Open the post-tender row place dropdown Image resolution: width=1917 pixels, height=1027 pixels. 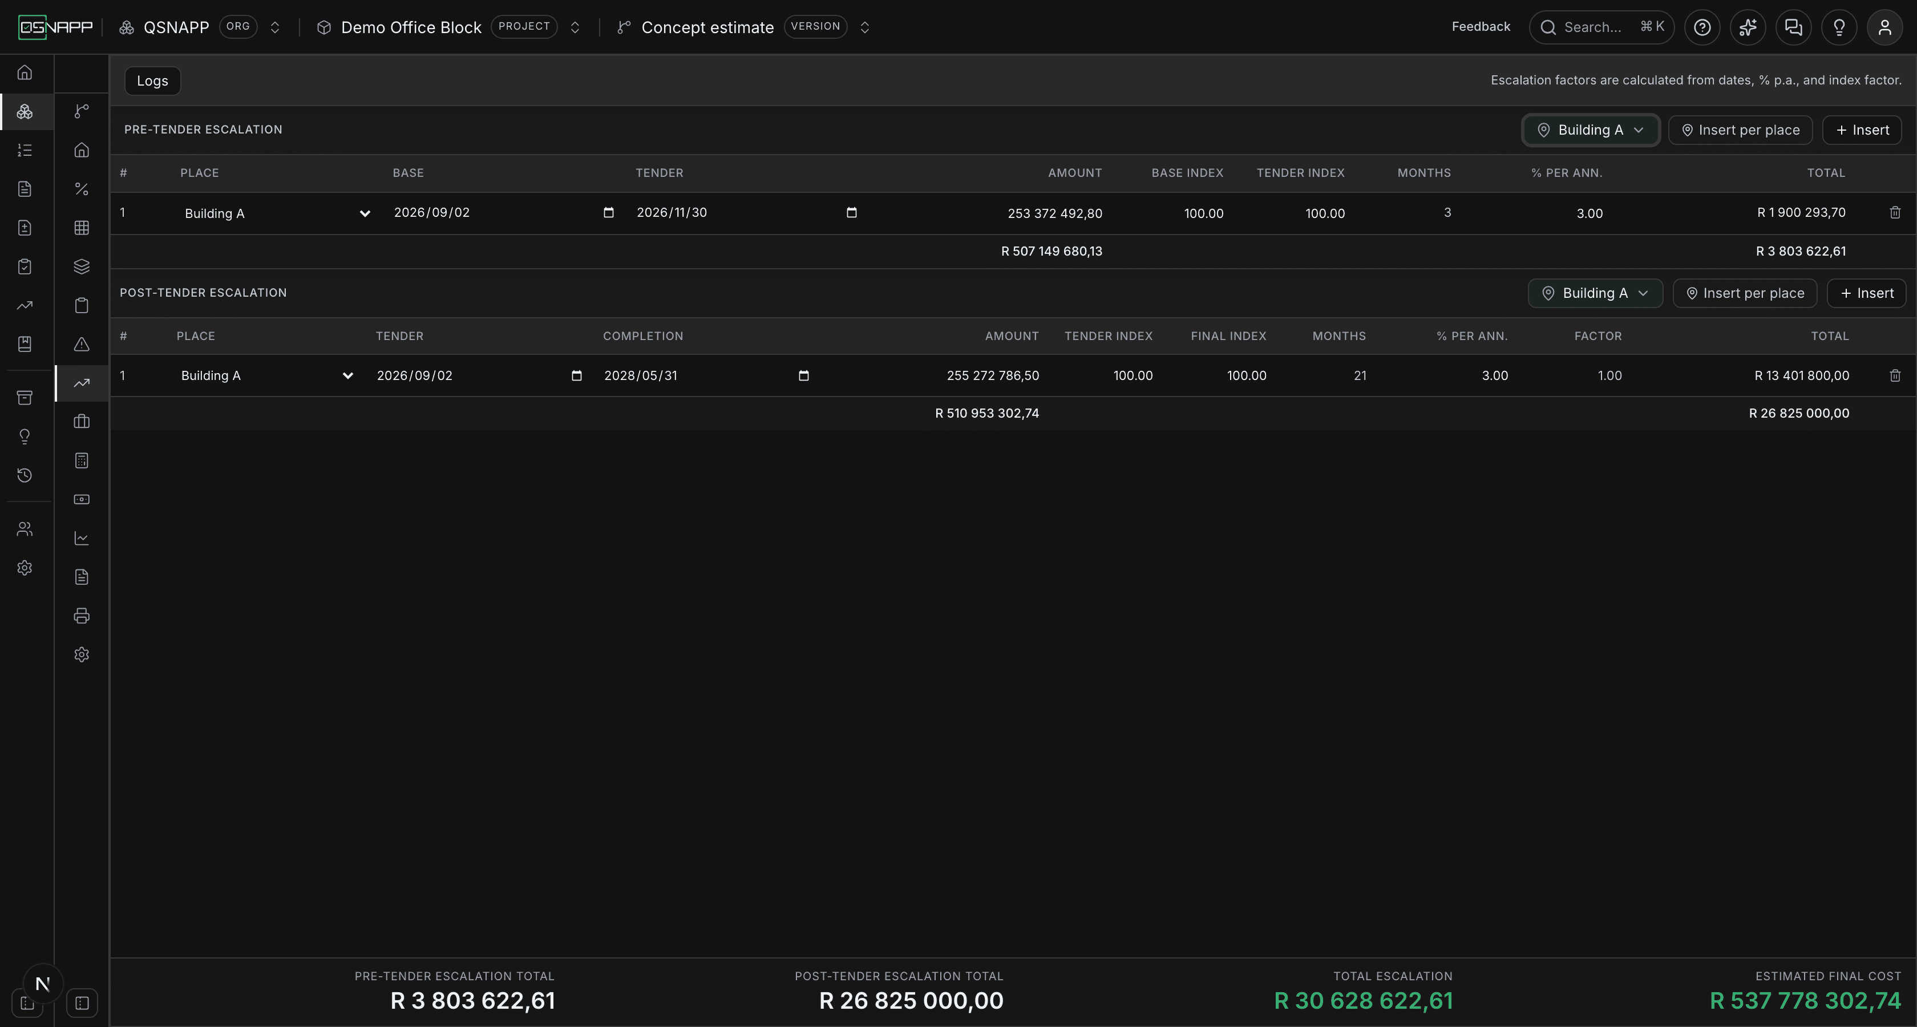pyautogui.click(x=266, y=376)
